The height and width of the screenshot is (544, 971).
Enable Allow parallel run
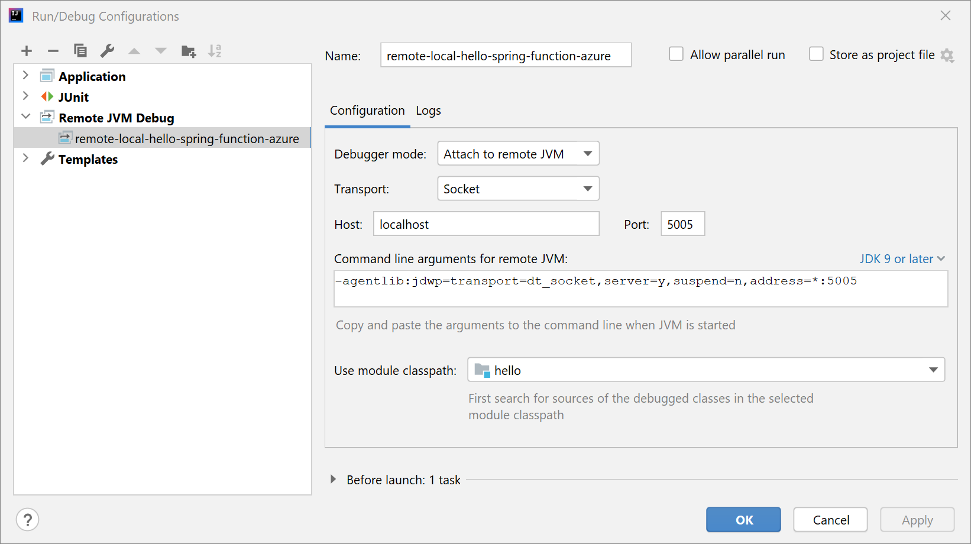(676, 53)
